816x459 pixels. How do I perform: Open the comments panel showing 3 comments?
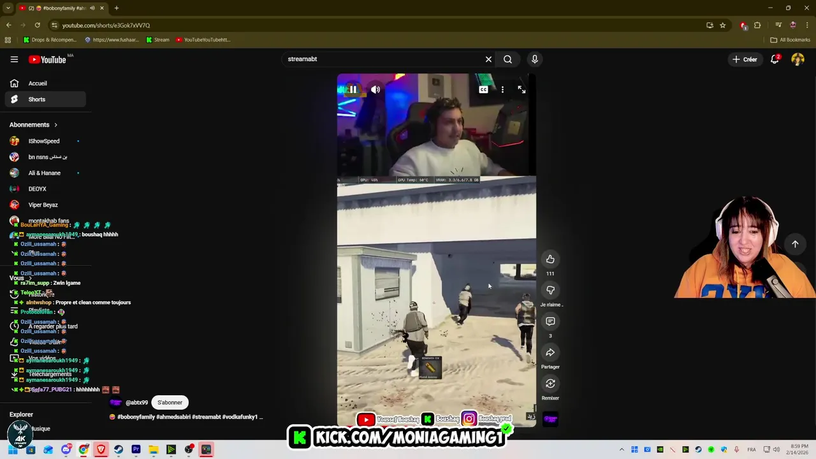tap(550, 321)
